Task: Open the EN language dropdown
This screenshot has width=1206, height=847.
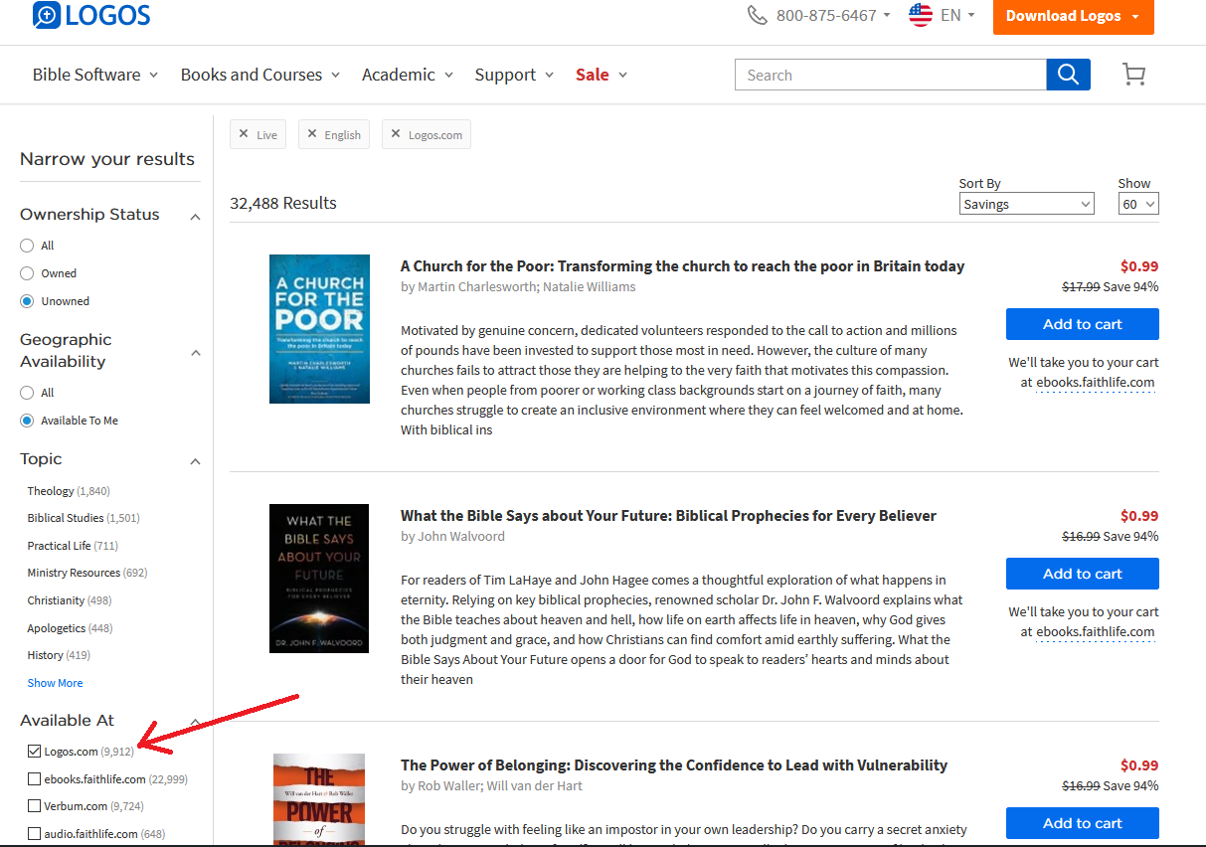Action: (957, 15)
